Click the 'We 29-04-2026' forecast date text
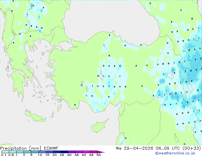 coord(134,148)
